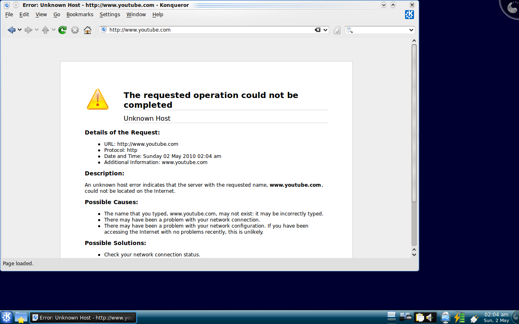Click the panel cashew on the taskbar's right edge

pyautogui.click(x=515, y=317)
